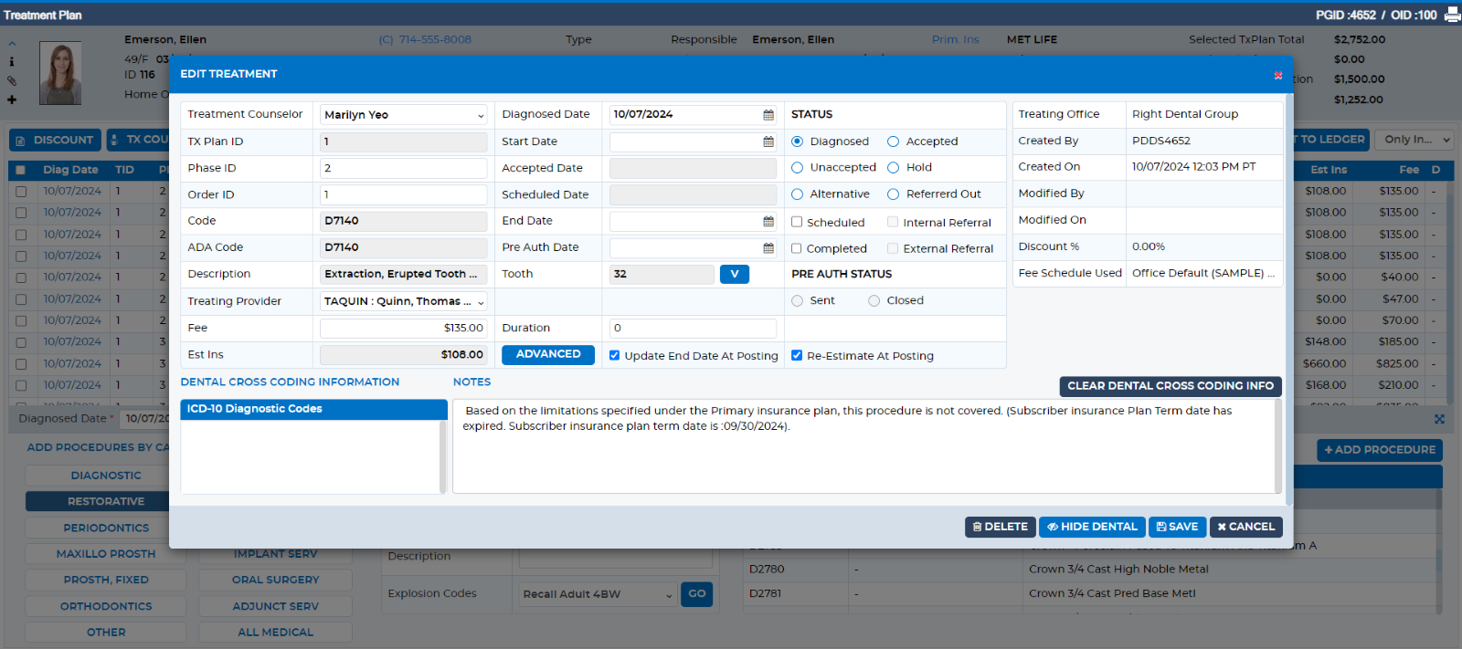Uncheck Update End Date At Posting
Image resolution: width=1462 pixels, height=649 pixels.
[614, 356]
